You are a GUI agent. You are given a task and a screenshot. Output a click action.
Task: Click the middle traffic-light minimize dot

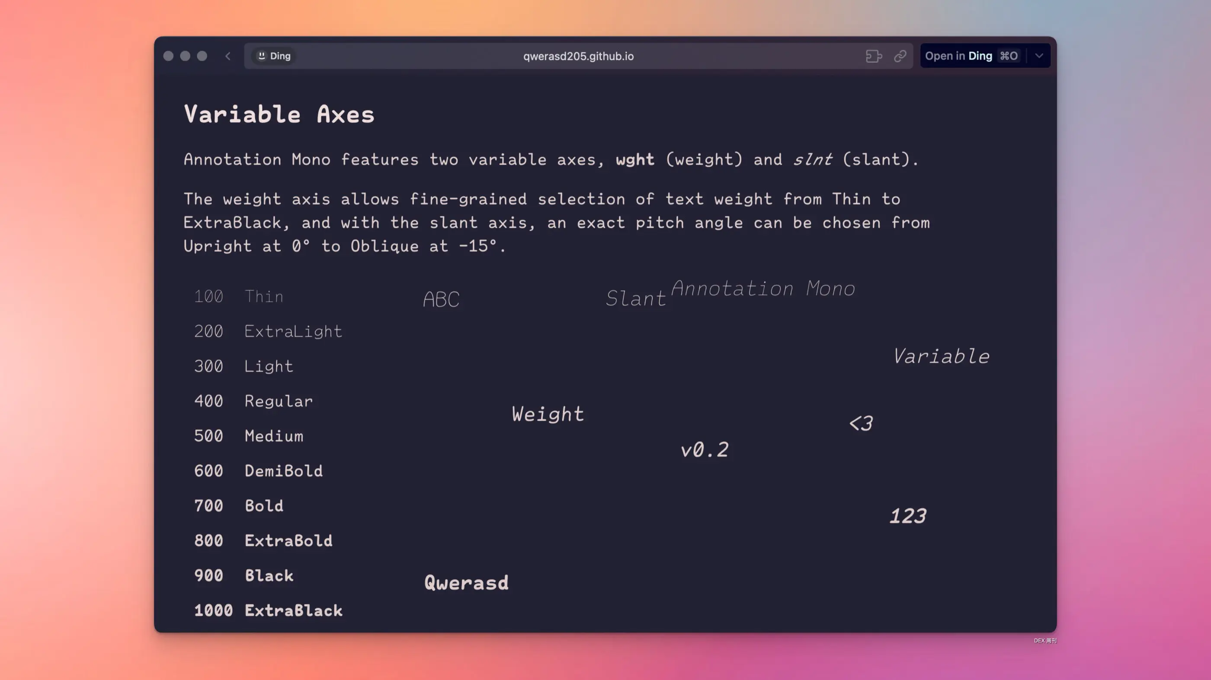click(185, 56)
